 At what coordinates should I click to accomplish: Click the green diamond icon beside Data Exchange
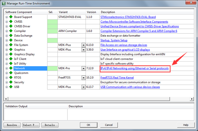tap(11, 35)
